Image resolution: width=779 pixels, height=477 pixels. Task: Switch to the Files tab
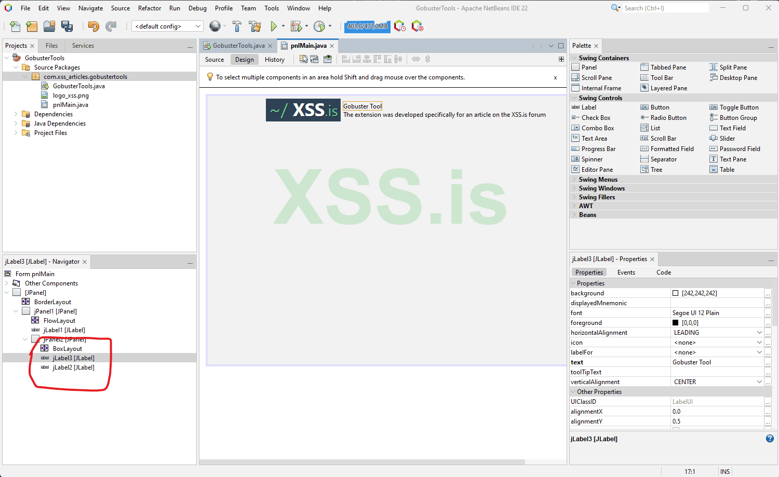[x=52, y=46]
